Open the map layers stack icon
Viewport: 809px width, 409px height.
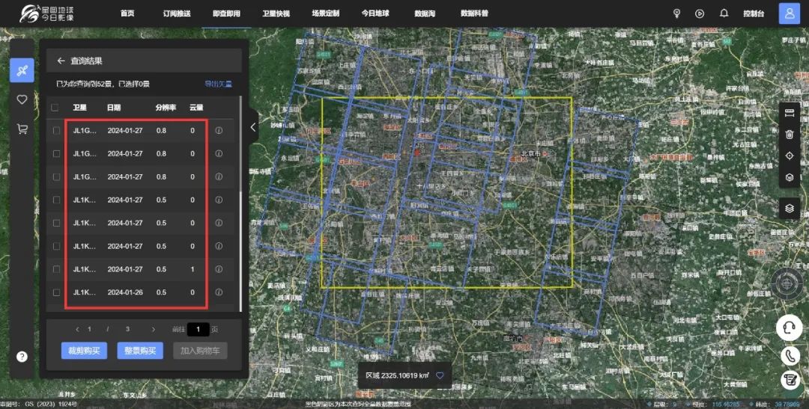click(x=790, y=209)
